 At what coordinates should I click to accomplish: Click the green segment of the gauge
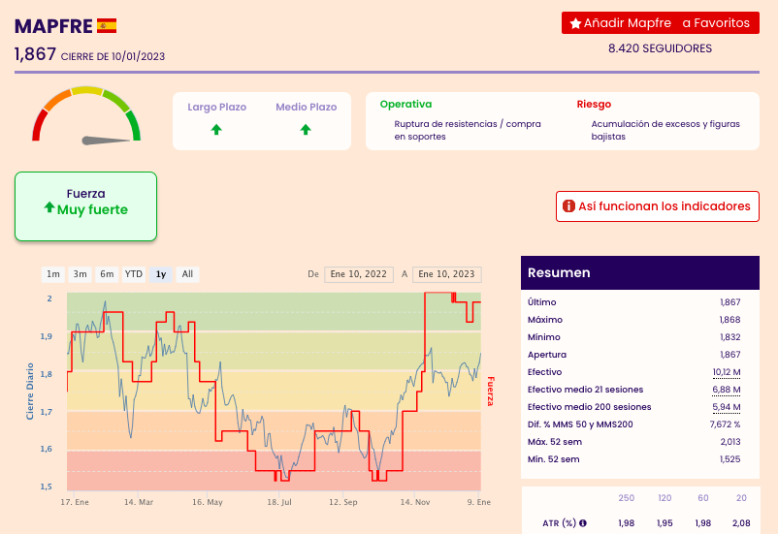point(134,125)
